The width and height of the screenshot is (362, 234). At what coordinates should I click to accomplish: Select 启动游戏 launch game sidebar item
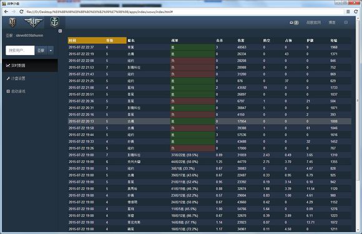click(30, 91)
